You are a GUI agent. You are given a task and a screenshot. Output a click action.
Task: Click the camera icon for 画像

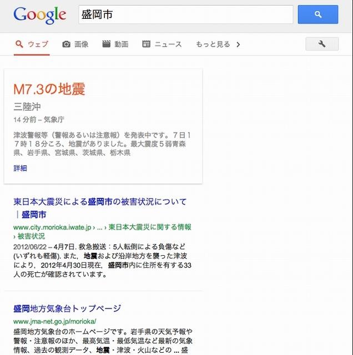pos(66,44)
